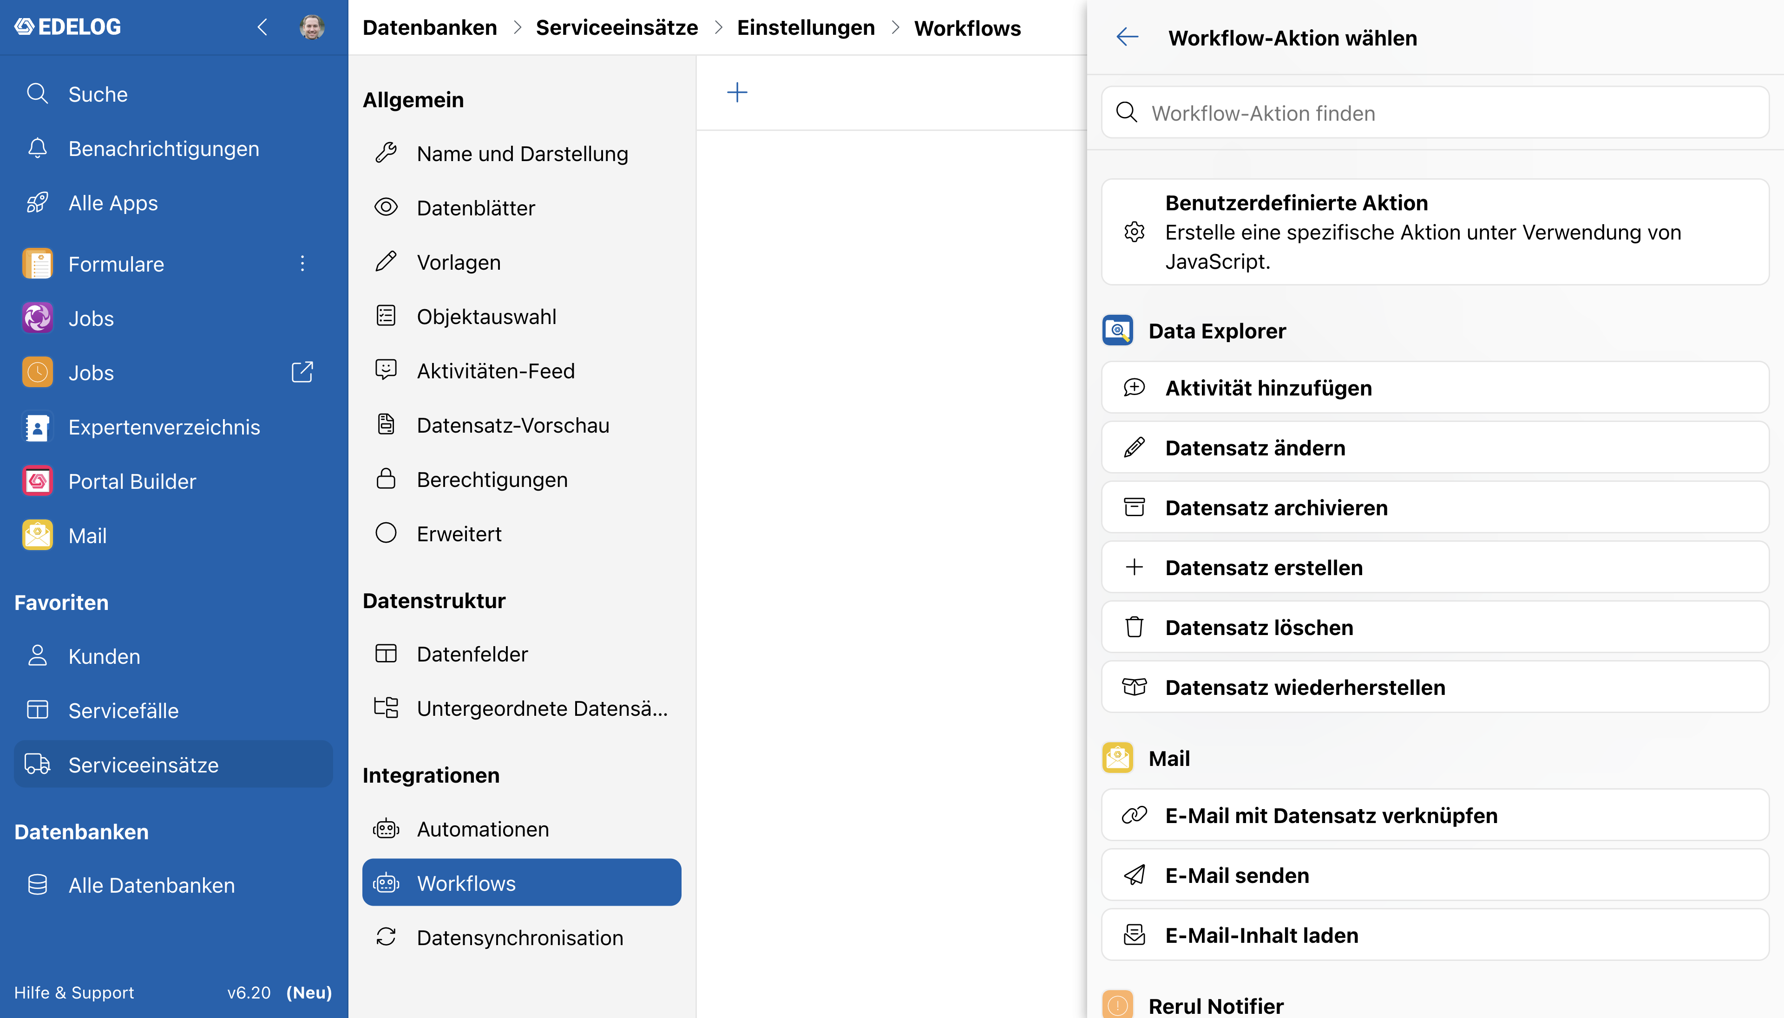Open the Hilfe & Support link
Image resolution: width=1784 pixels, height=1018 pixels.
point(74,992)
